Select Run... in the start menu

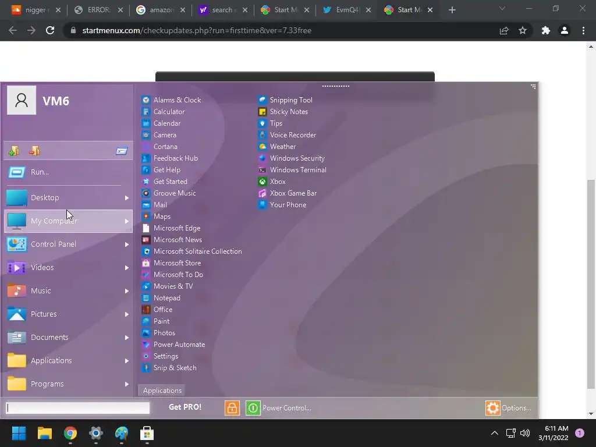coord(69,172)
